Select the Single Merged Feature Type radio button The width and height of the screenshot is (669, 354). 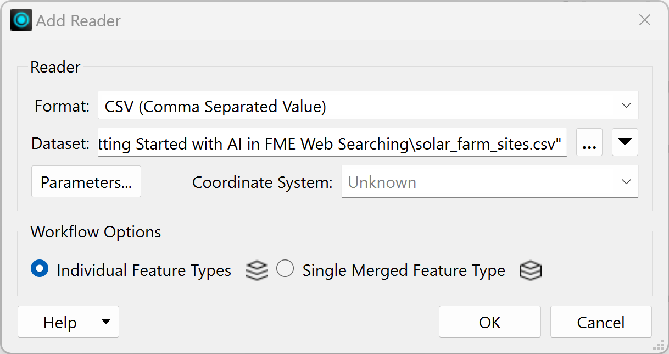click(x=285, y=269)
